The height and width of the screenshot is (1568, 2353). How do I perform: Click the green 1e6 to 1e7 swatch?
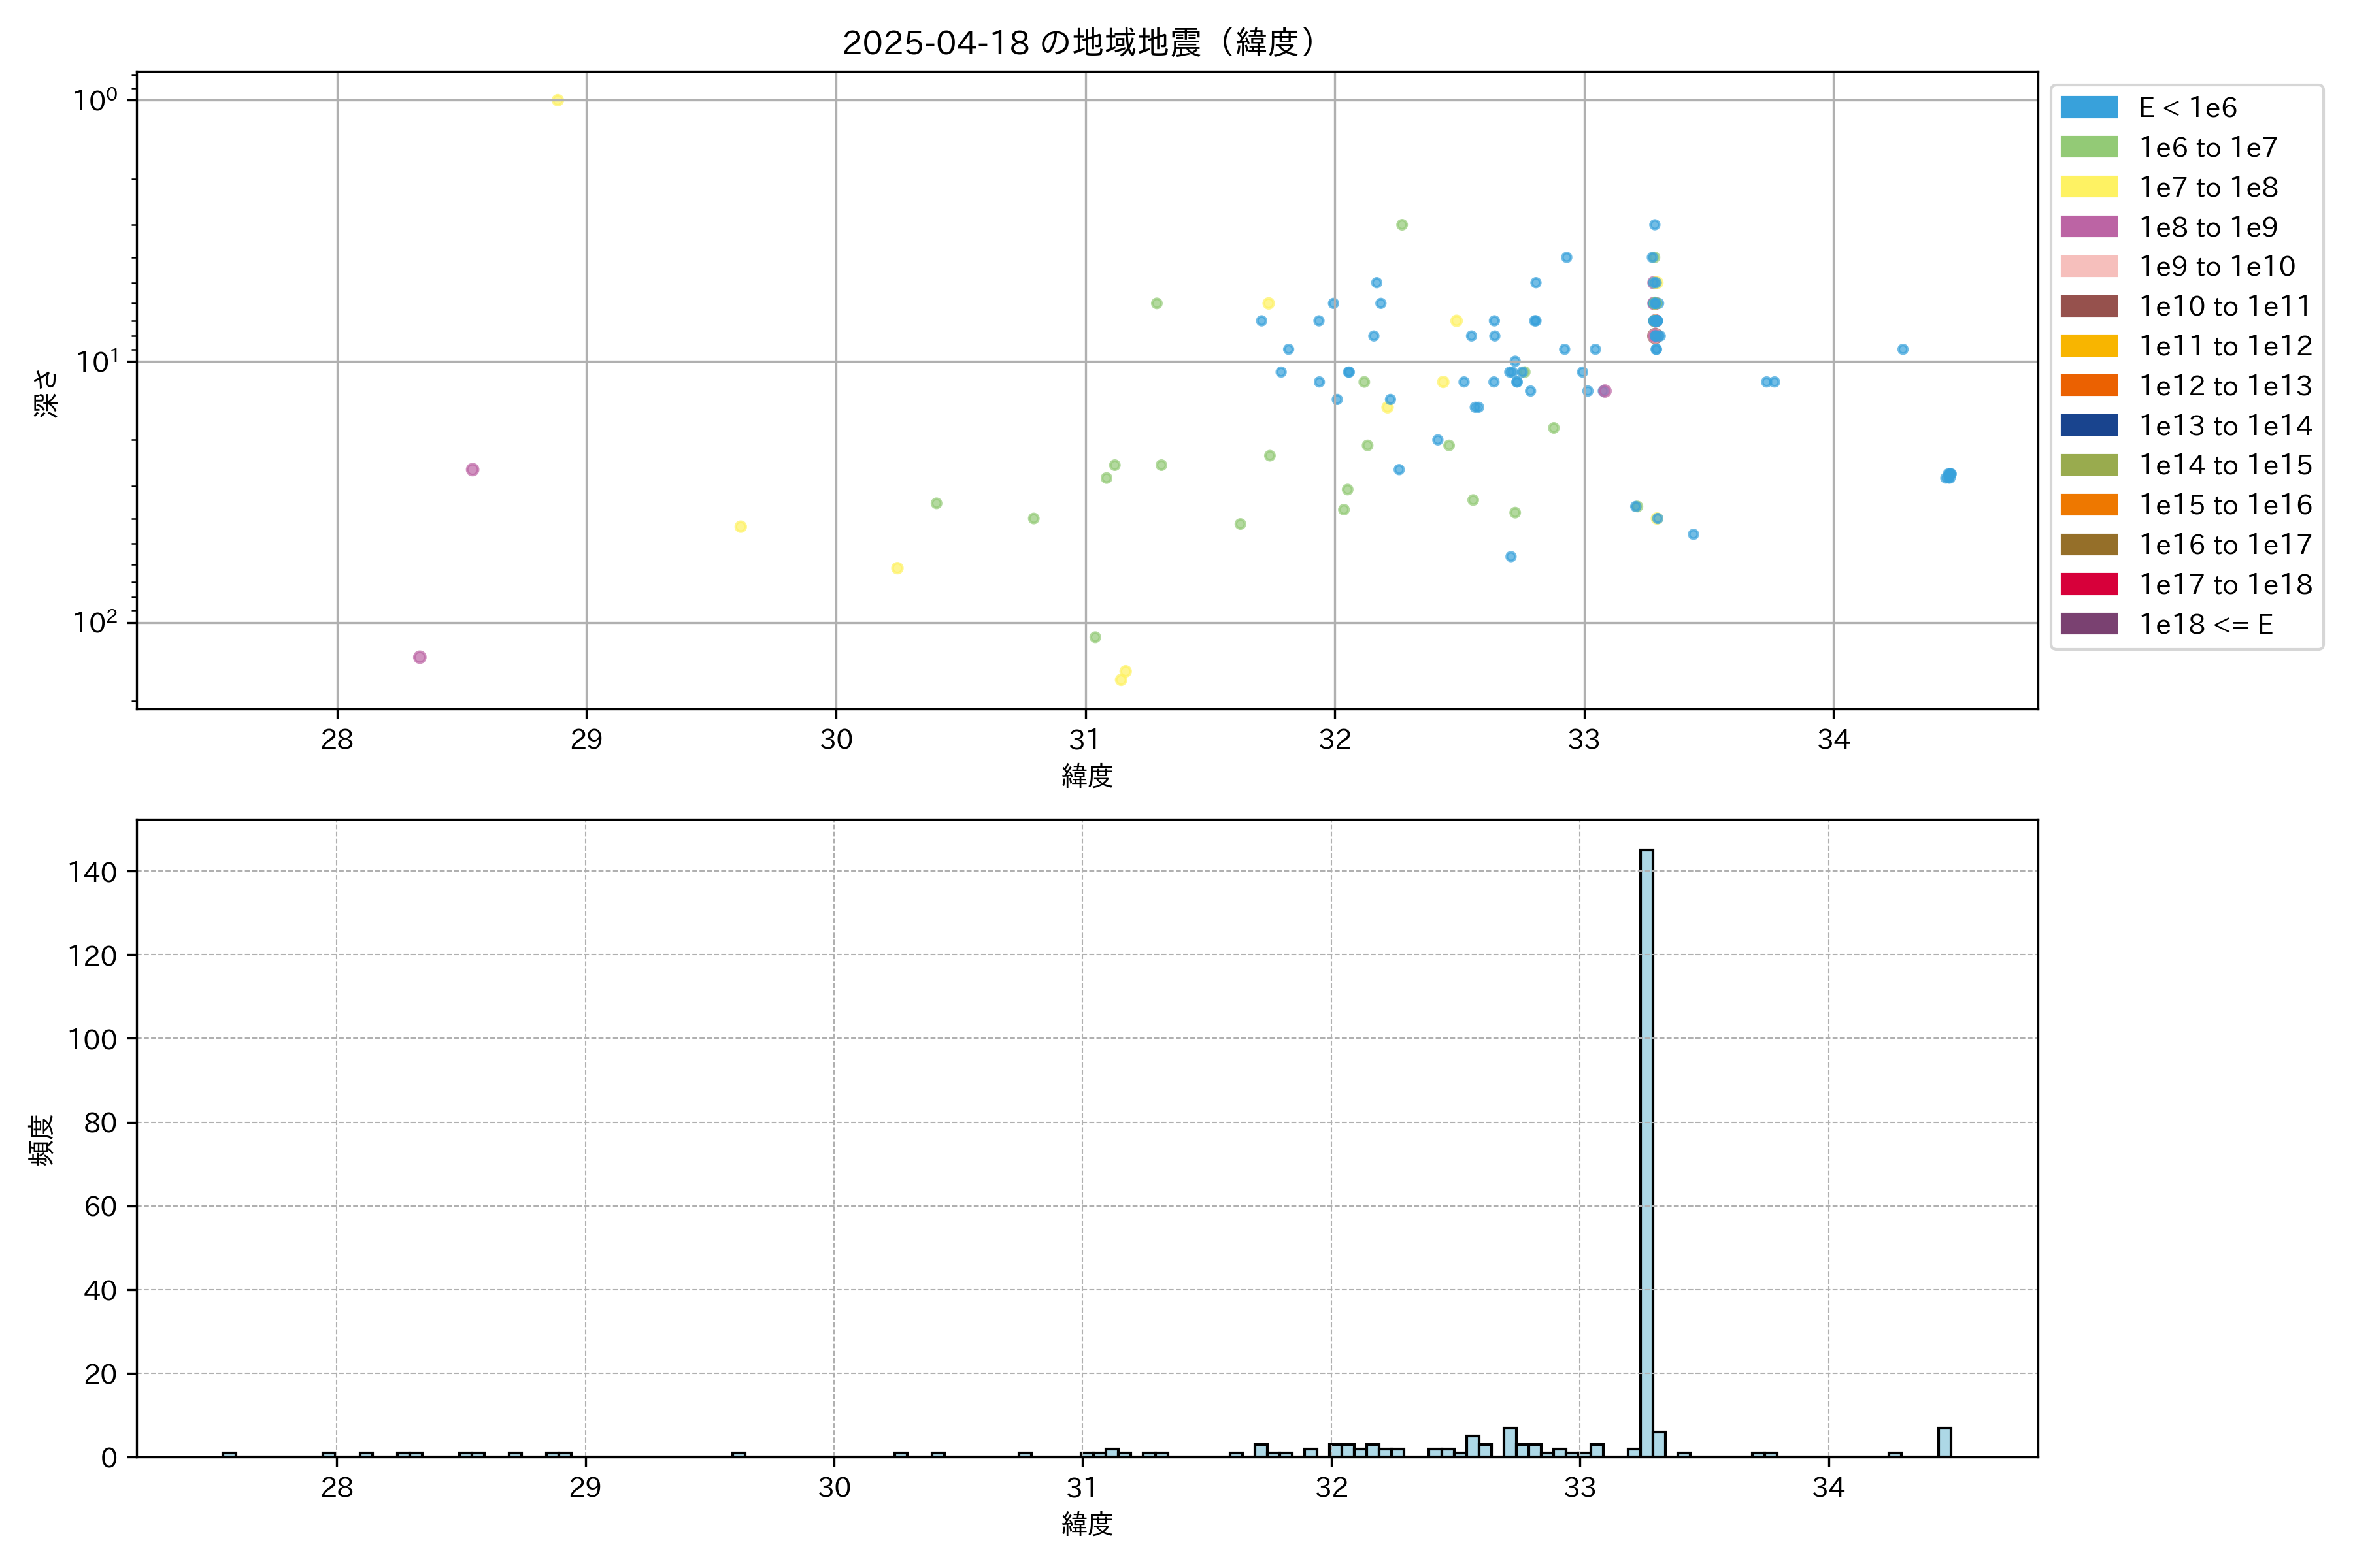pos(2088,148)
